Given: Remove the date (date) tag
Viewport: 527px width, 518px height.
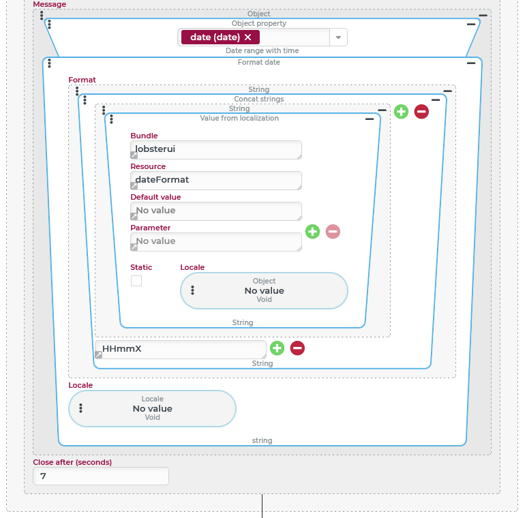Looking at the screenshot, I should [x=247, y=37].
